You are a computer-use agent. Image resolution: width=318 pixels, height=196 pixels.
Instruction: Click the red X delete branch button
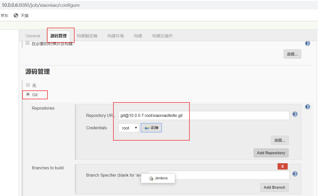pos(282,166)
